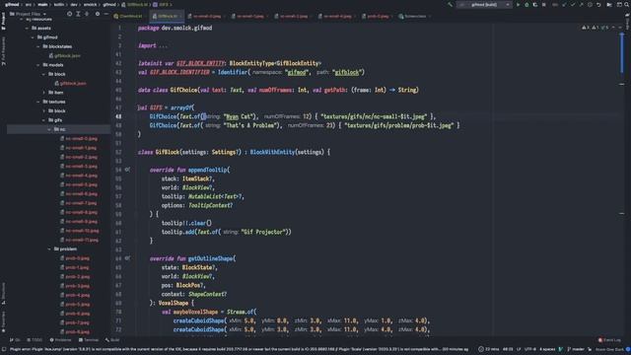Collapse the nc folder

(x=49, y=129)
